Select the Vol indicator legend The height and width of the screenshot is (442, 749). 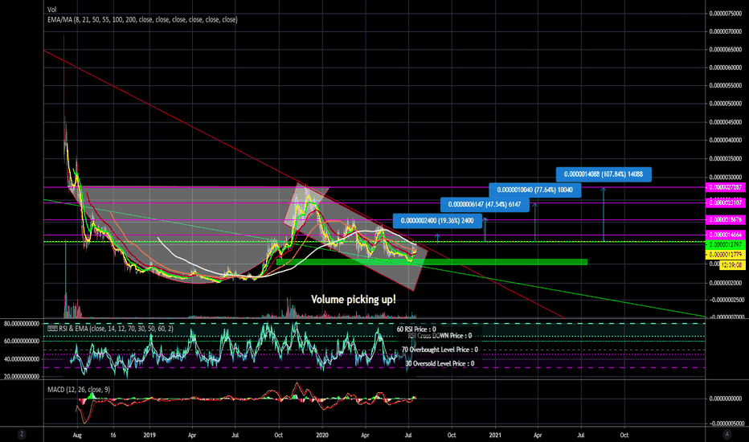(51, 10)
